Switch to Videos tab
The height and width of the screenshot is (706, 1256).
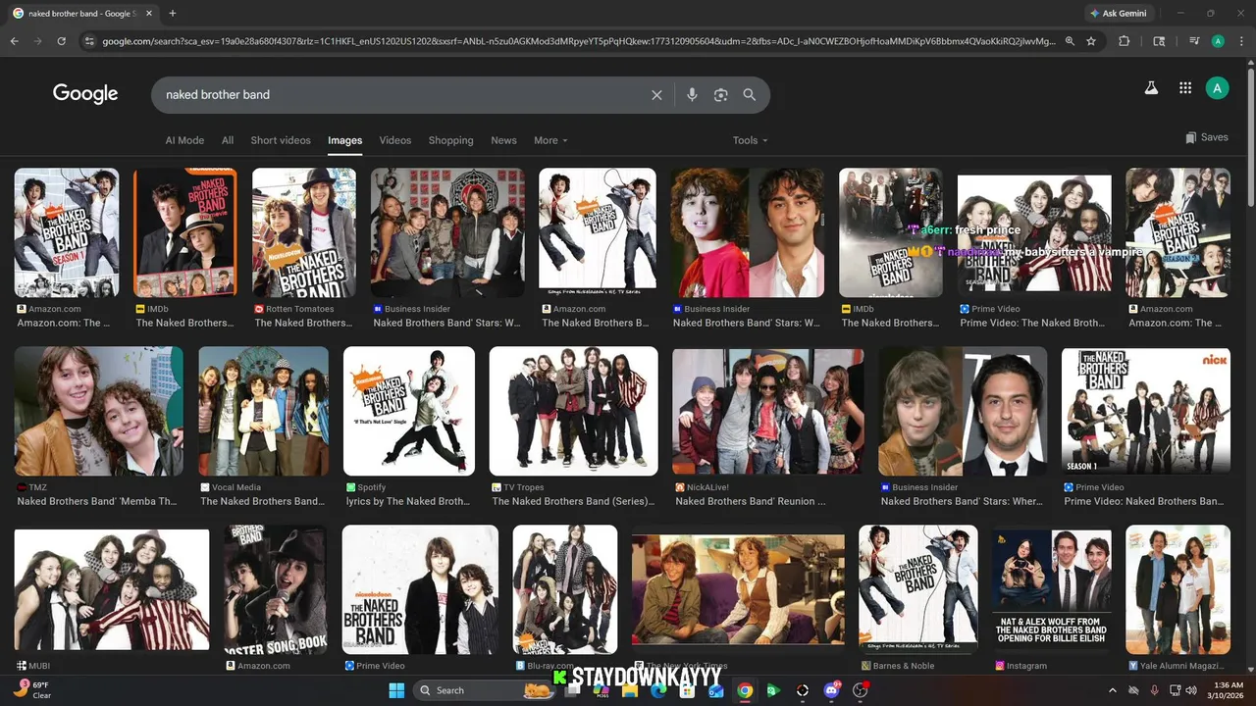(395, 140)
